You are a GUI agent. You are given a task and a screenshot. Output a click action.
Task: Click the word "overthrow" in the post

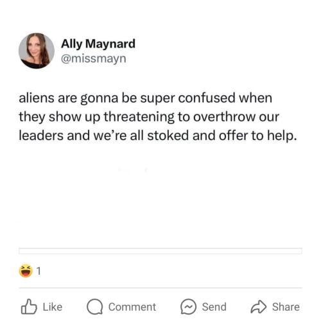(224, 117)
